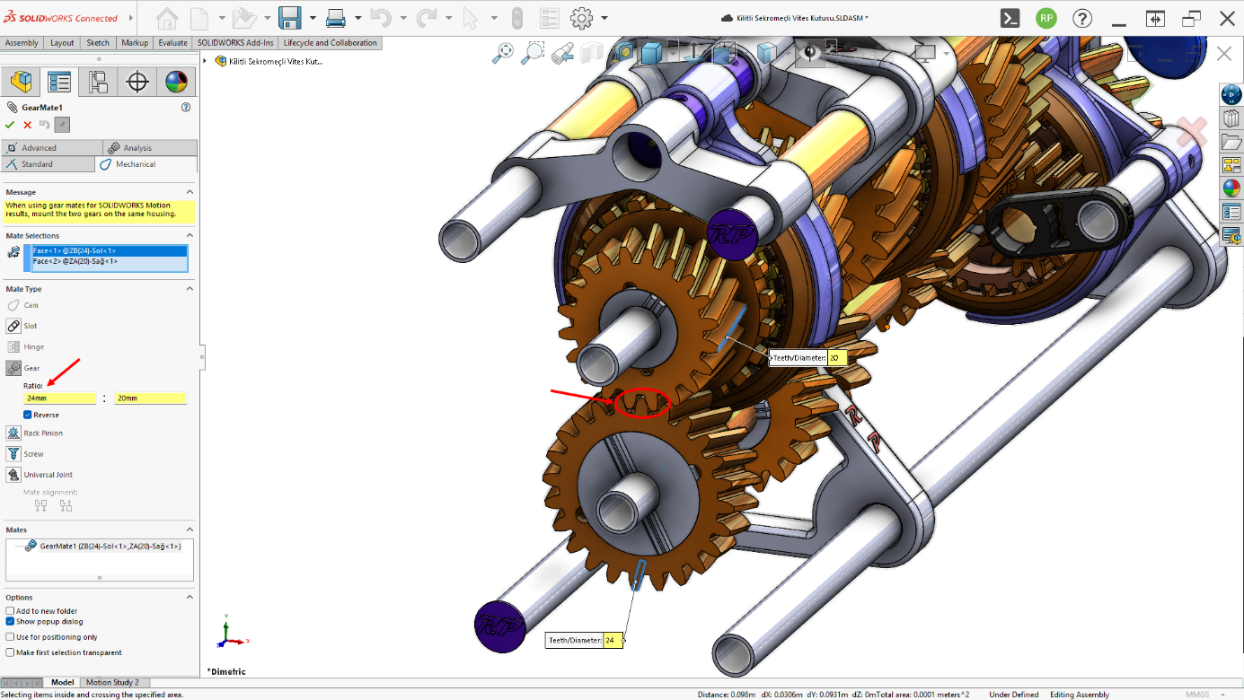Viewport: 1244px width, 700px height.
Task: Collapse the Mate Type section
Action: [190, 289]
